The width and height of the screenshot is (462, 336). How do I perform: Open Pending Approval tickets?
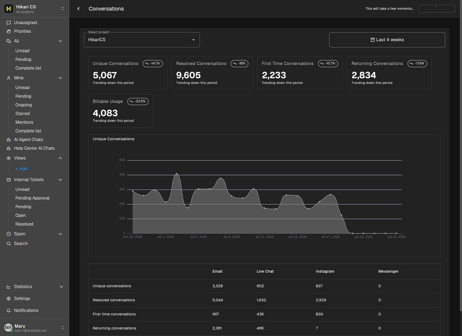(32, 198)
